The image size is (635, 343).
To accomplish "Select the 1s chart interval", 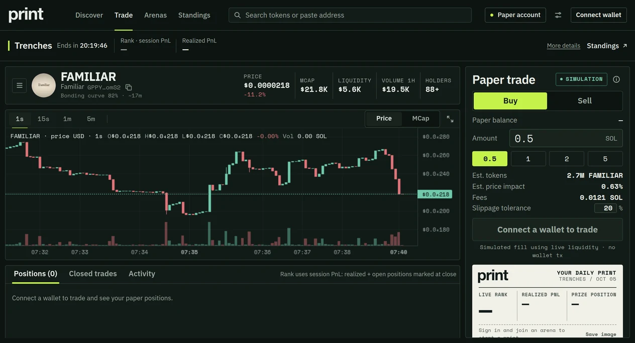I will click(20, 119).
